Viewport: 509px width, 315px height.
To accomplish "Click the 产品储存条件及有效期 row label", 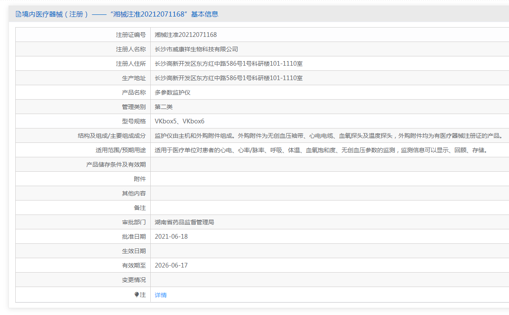I will (116, 164).
